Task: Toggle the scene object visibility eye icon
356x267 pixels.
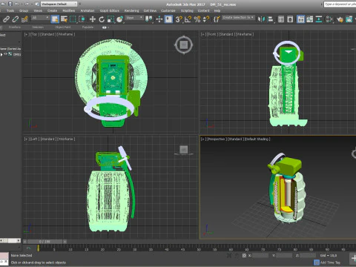Action: click(x=6, y=54)
